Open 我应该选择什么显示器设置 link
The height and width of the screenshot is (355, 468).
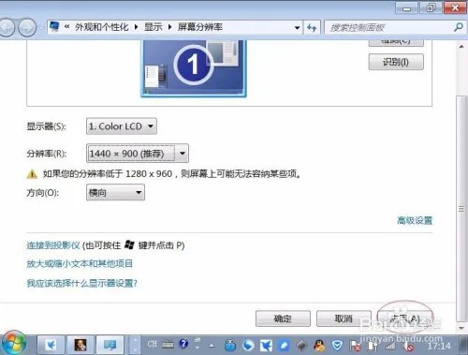pos(81,283)
